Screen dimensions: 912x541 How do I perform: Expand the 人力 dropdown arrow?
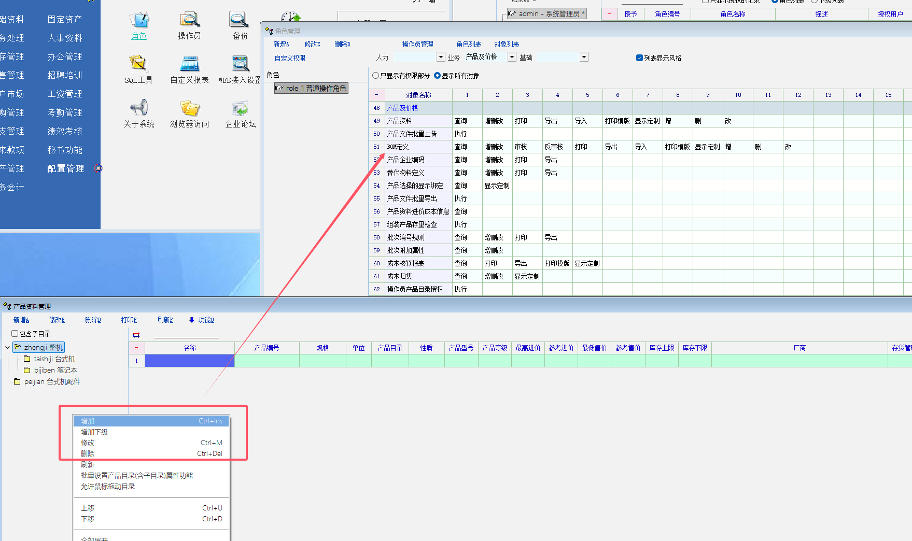[x=441, y=57]
